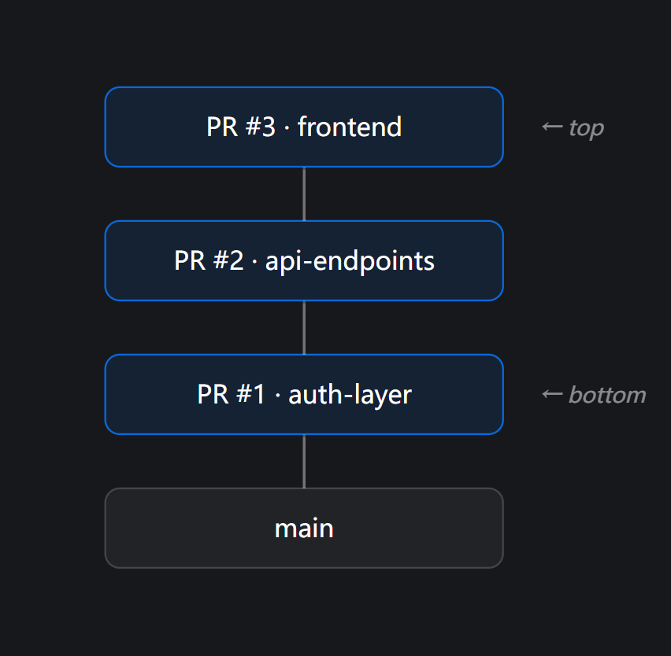
Task: Click the "PR #1" number text
Action: (232, 394)
